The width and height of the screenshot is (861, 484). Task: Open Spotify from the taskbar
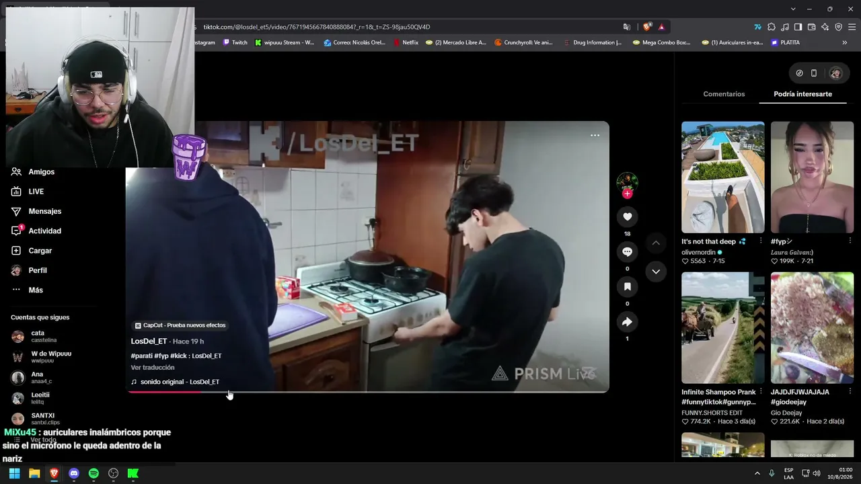coord(93,473)
